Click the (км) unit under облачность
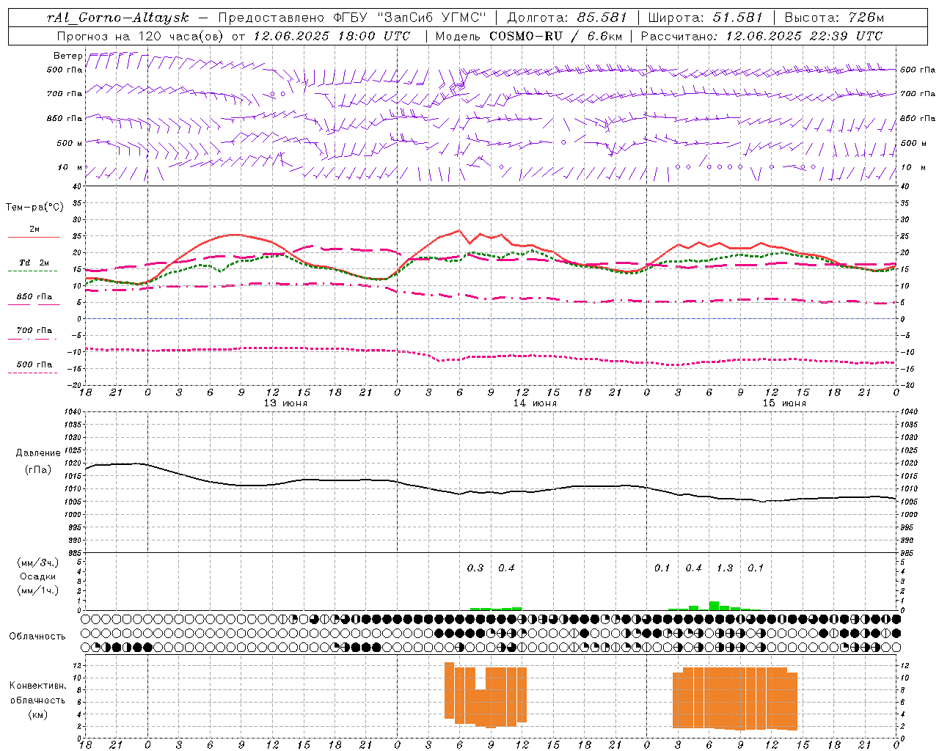 [x=37, y=714]
